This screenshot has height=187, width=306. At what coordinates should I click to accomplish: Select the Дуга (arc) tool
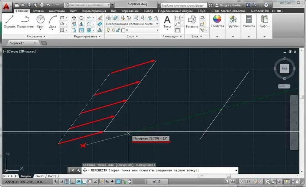coord(53,21)
